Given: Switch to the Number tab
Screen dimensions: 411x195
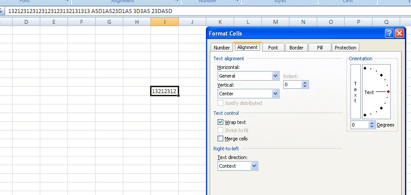Looking at the screenshot, I should pos(222,48).
